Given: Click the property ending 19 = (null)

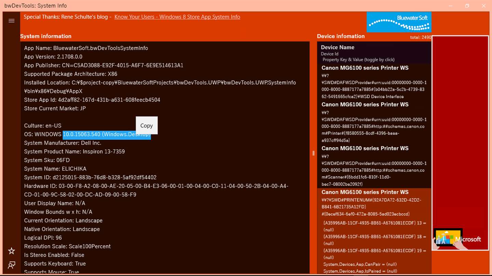Looking at the screenshot, I should [375, 254].
